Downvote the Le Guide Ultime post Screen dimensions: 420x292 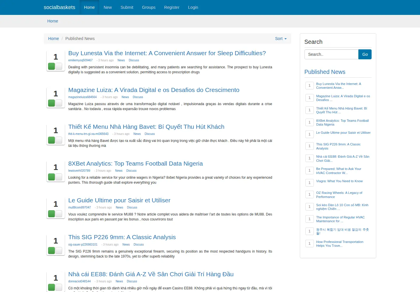pyautogui.click(x=59, y=213)
